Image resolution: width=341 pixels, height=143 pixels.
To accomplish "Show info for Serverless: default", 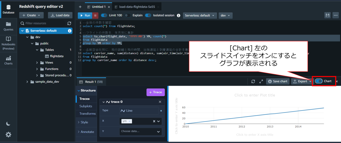I will click(70, 31).
